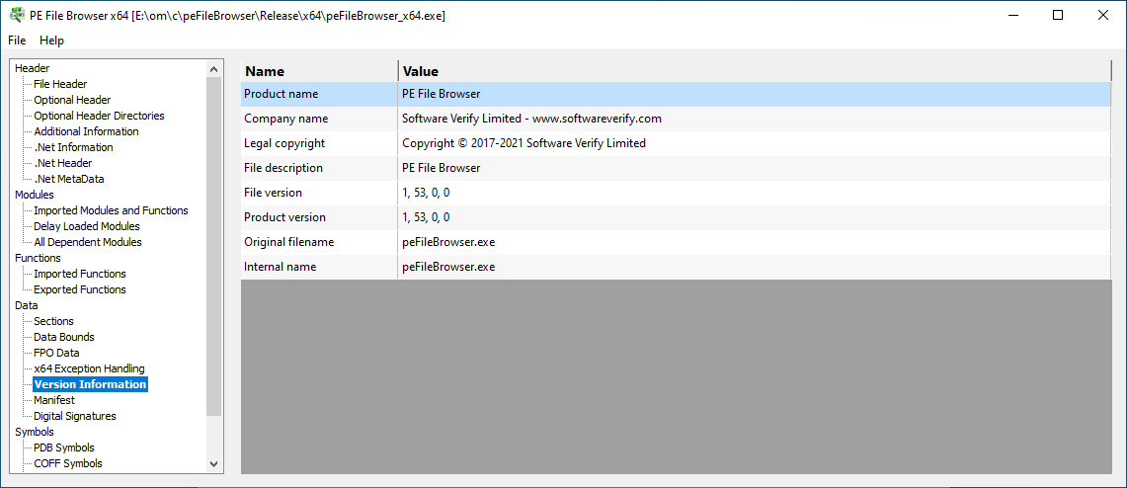Select Data Bounds tree item

coord(64,337)
